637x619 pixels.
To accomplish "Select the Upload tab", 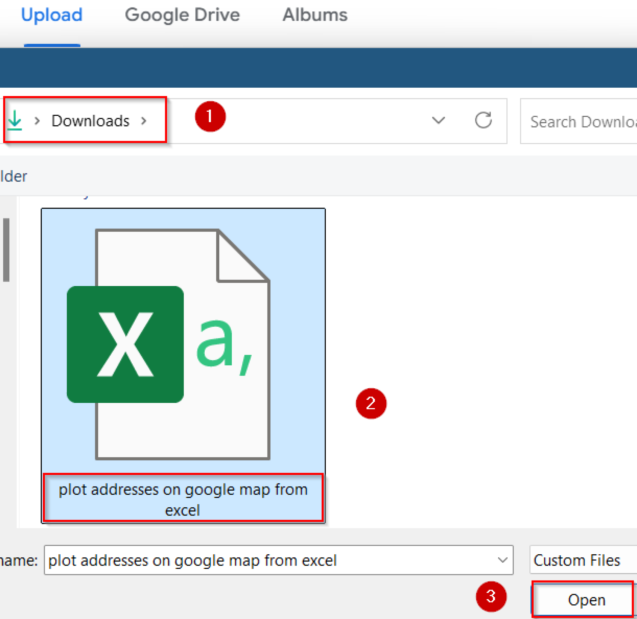I will 51,14.
